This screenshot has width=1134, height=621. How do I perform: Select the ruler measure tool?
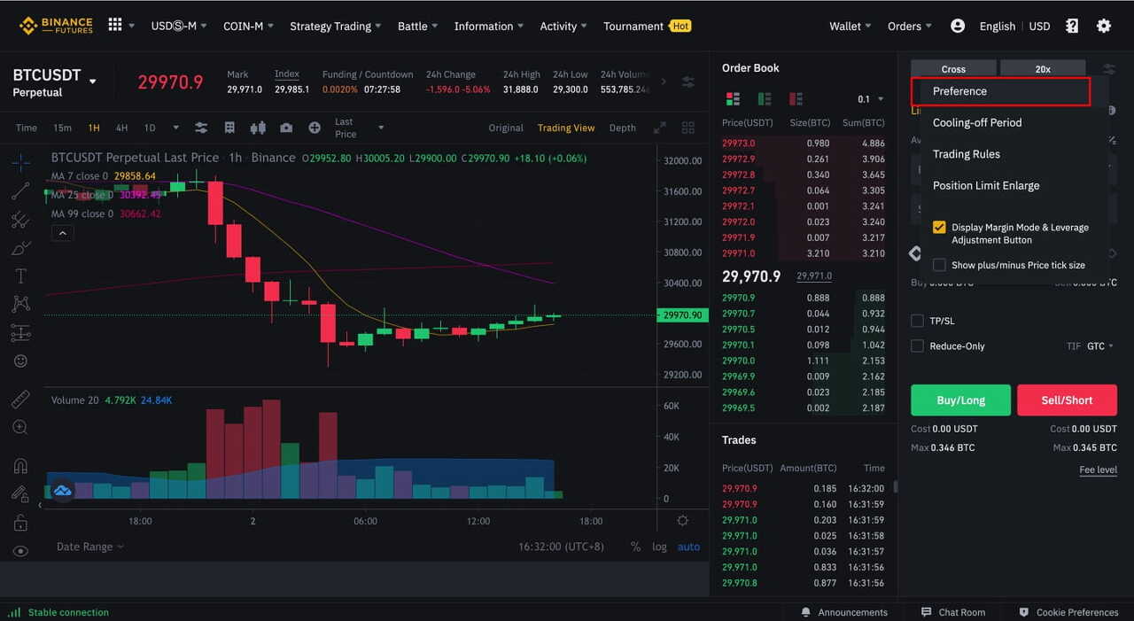20,399
